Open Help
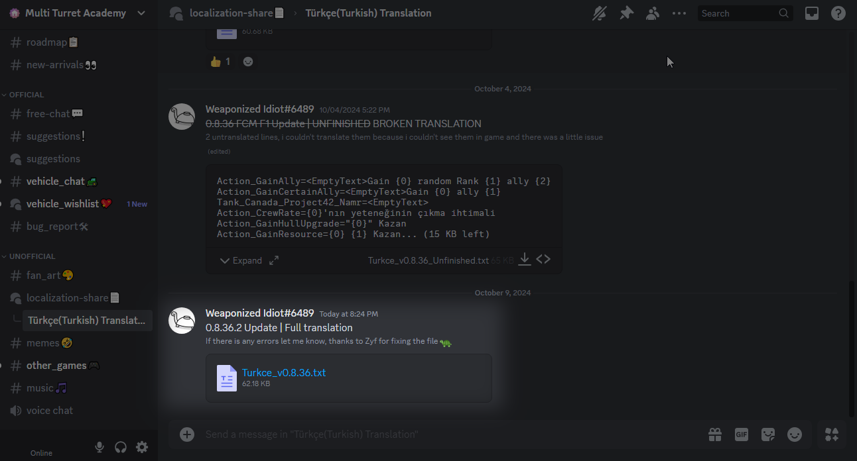 tap(838, 13)
